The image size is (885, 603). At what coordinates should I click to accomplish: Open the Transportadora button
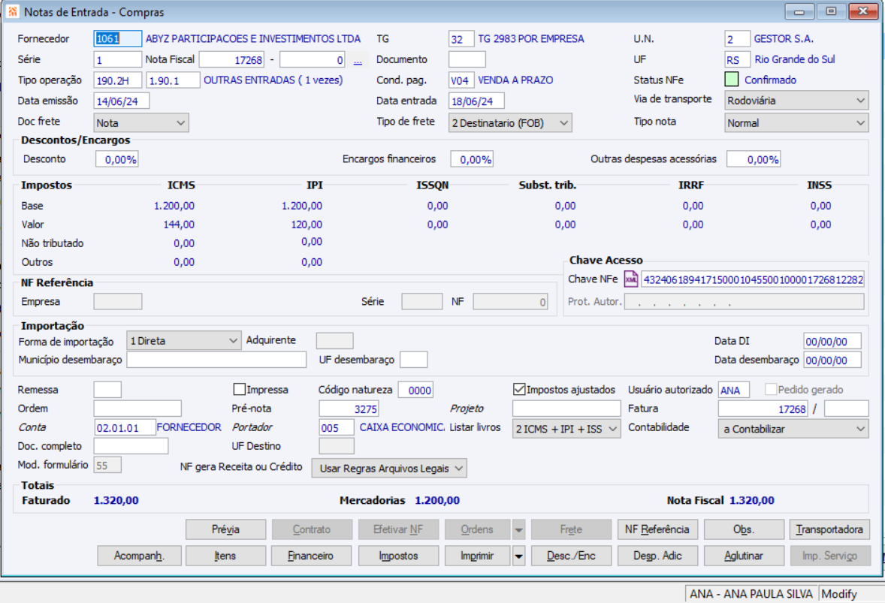pos(829,529)
